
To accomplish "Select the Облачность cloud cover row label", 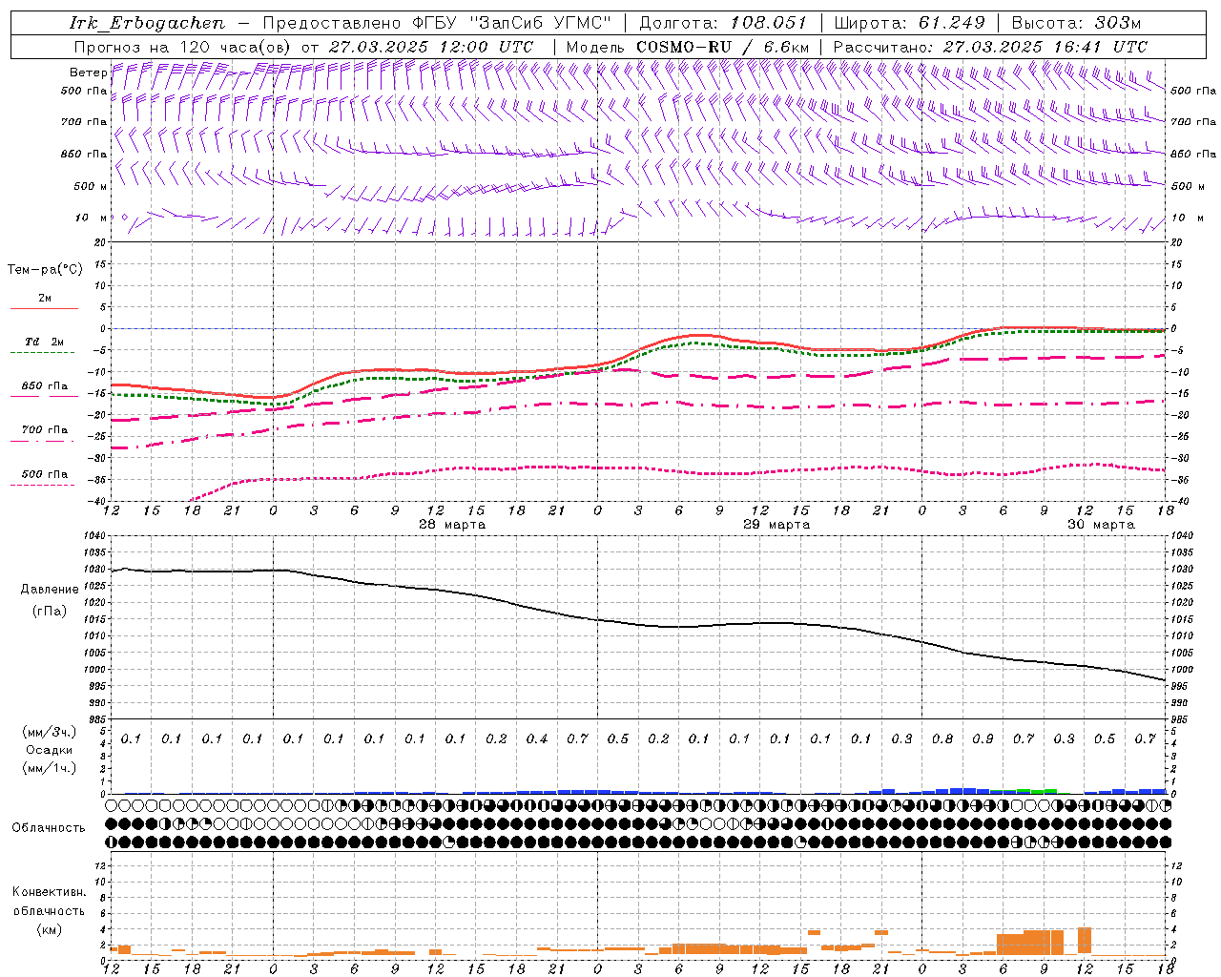I will click(x=49, y=827).
